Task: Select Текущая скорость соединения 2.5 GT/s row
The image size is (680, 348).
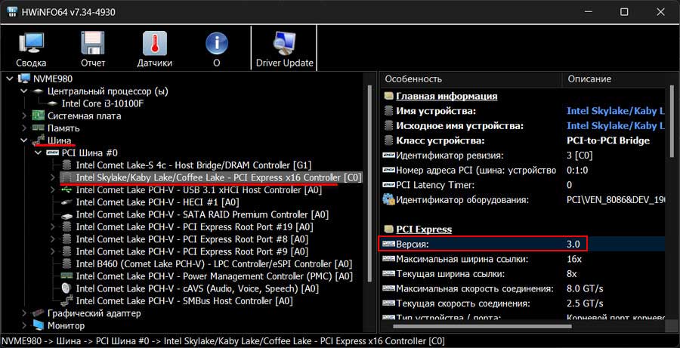Action: tap(522, 303)
